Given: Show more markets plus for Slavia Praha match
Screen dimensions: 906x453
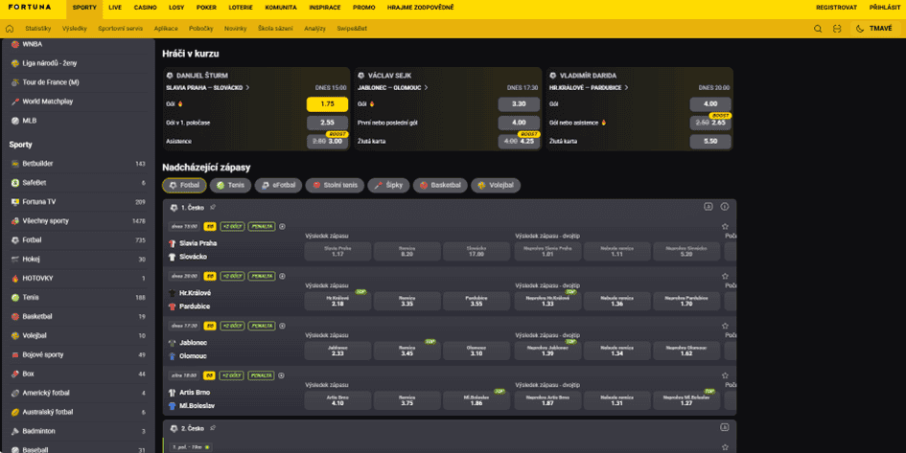Looking at the screenshot, I should 282,227.
